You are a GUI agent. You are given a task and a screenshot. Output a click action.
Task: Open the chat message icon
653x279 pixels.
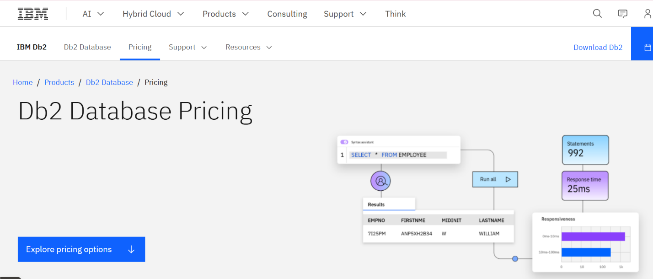coord(623,14)
